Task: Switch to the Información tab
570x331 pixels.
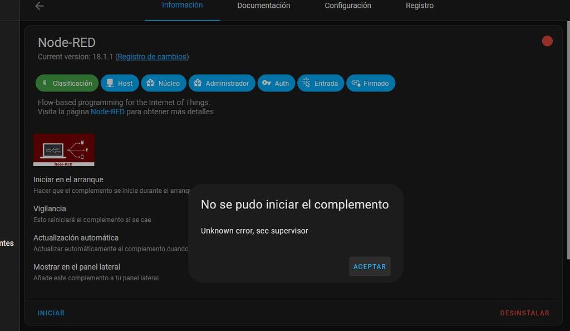Action: tap(182, 5)
